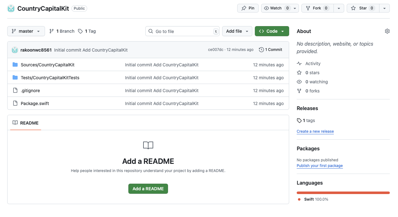Pin the repository with the Pin button
398x217 pixels.
[x=248, y=8]
